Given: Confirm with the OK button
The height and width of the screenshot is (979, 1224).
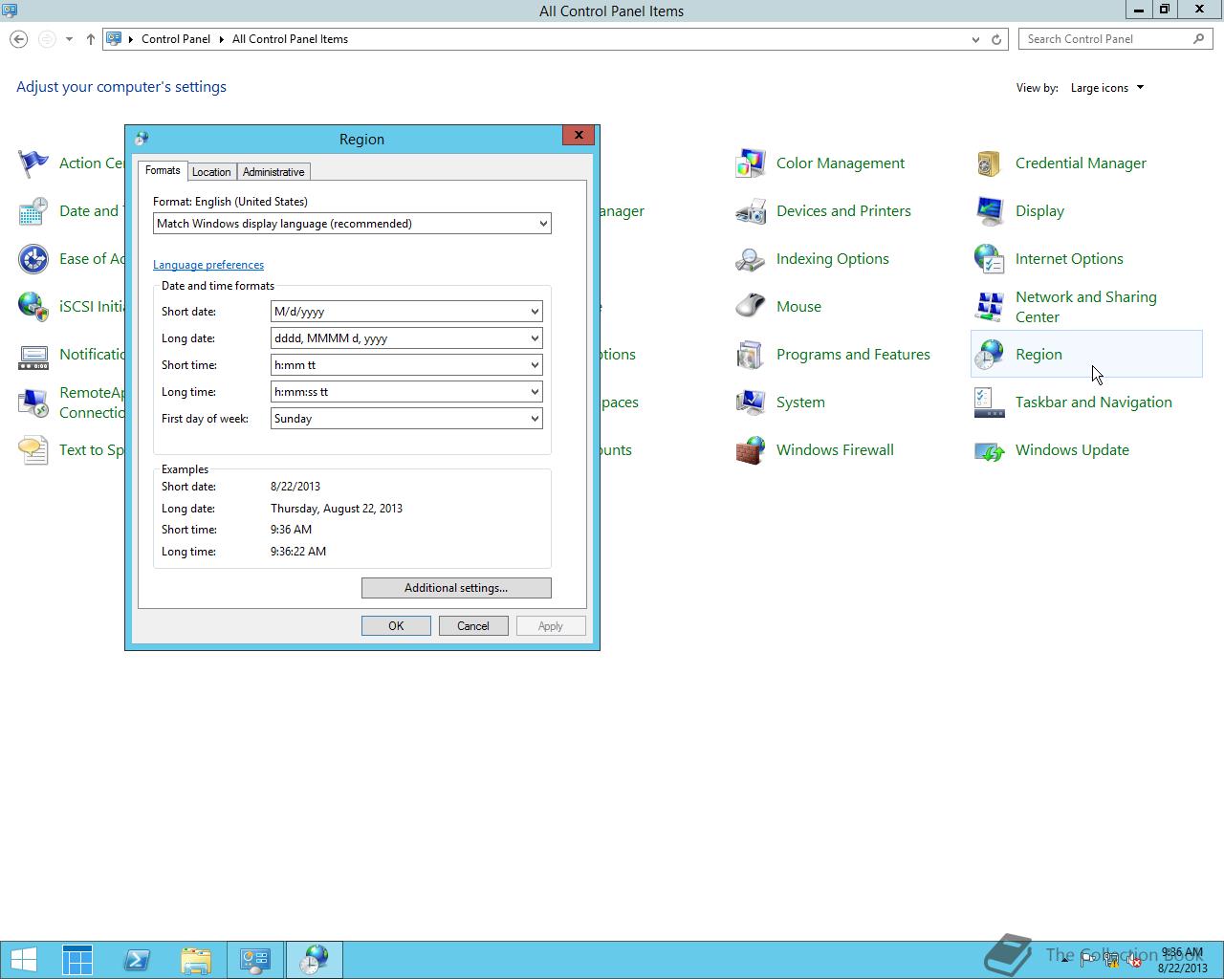Looking at the screenshot, I should [396, 626].
